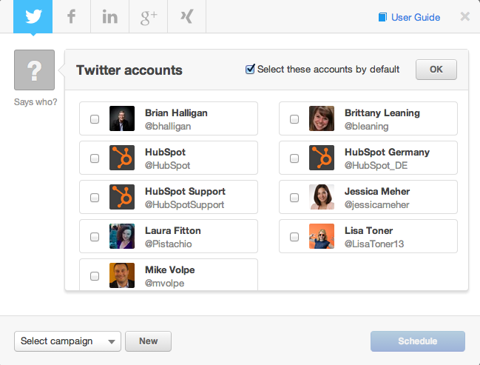Viewport: 480px width, 365px height.
Task: Switch to the Twitter tab
Action: [x=33, y=16]
